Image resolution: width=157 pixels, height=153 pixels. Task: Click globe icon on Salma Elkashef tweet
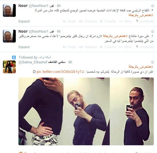(152, 62)
